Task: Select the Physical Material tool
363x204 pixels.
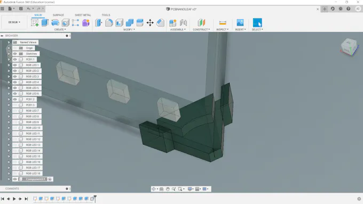Action: tap(160, 23)
